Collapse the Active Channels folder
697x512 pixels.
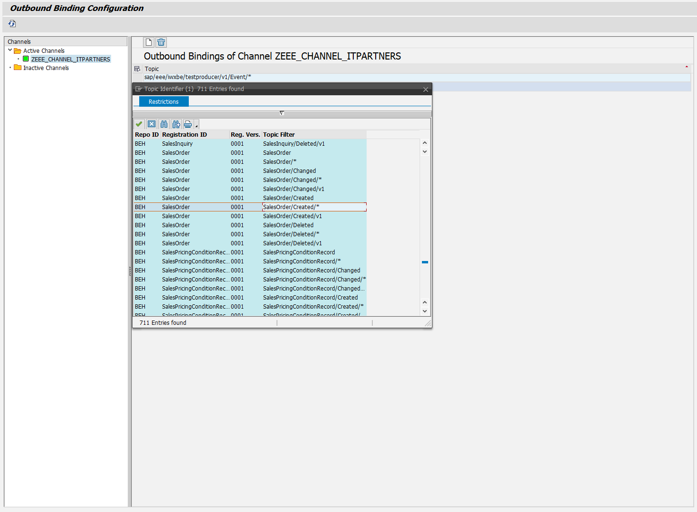(x=10, y=50)
